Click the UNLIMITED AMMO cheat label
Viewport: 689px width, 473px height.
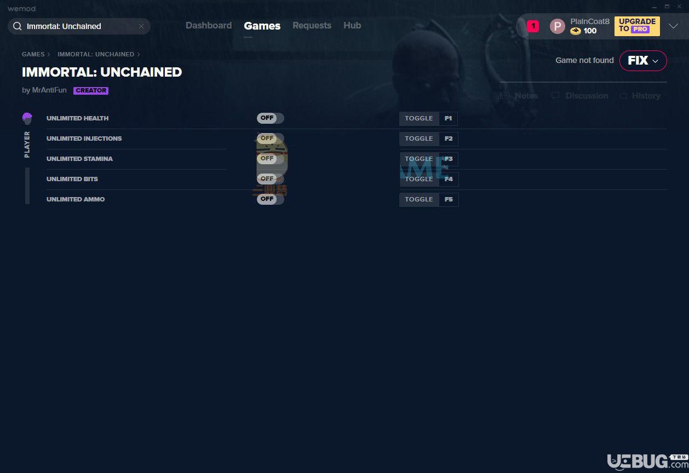click(76, 199)
